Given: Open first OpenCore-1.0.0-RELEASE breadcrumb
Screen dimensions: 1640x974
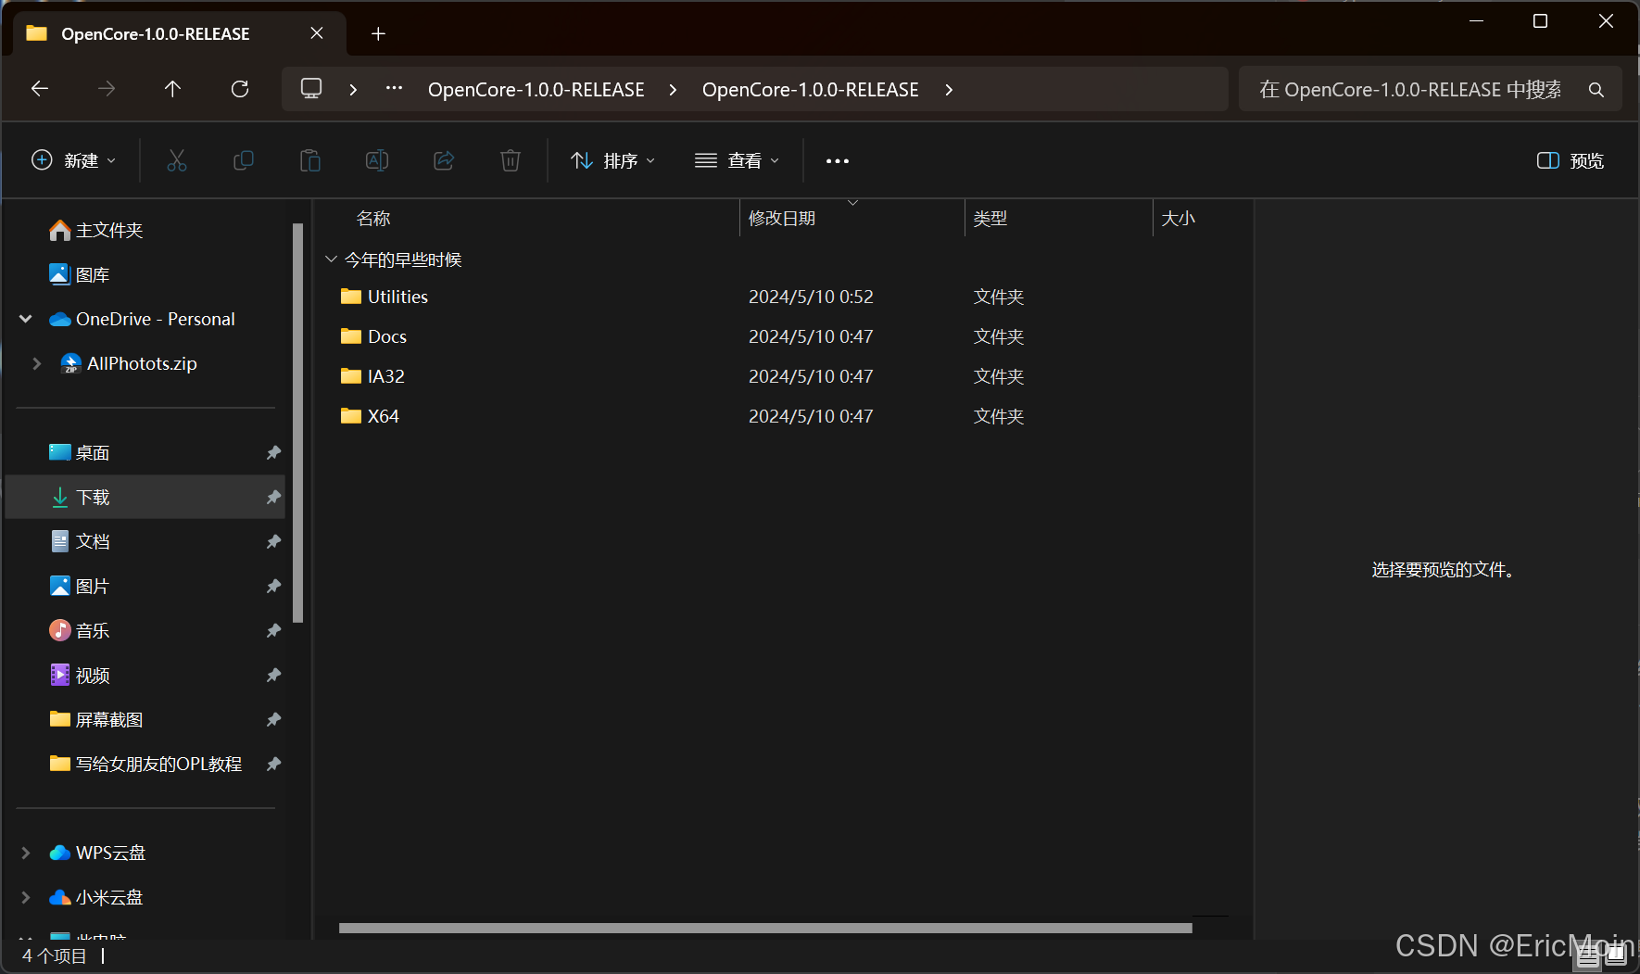Looking at the screenshot, I should 536,90.
